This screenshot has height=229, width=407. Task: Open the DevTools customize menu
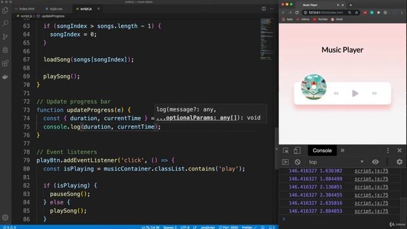pos(388,151)
